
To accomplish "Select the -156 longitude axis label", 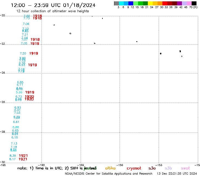I will coord(120,165).
